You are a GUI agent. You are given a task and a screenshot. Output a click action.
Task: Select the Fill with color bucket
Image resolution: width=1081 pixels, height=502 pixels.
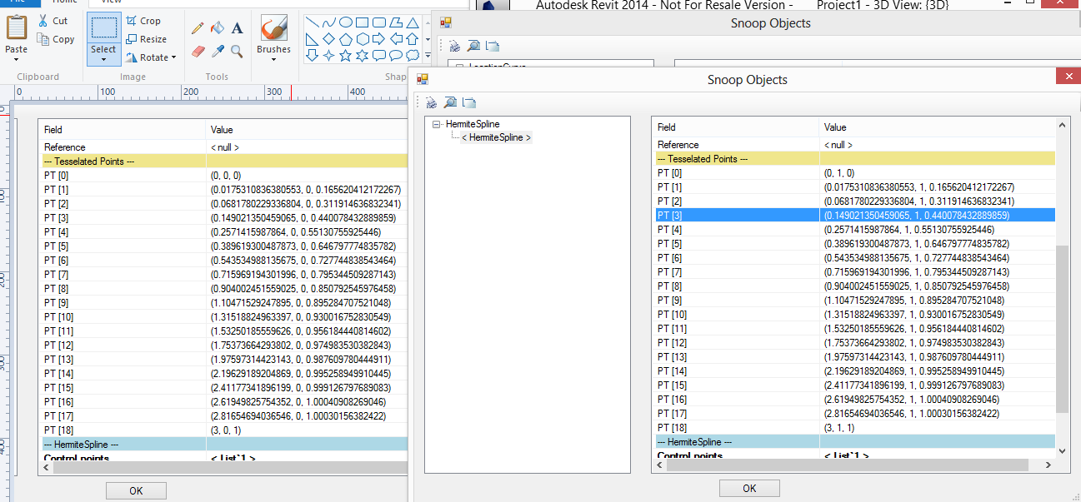point(218,28)
